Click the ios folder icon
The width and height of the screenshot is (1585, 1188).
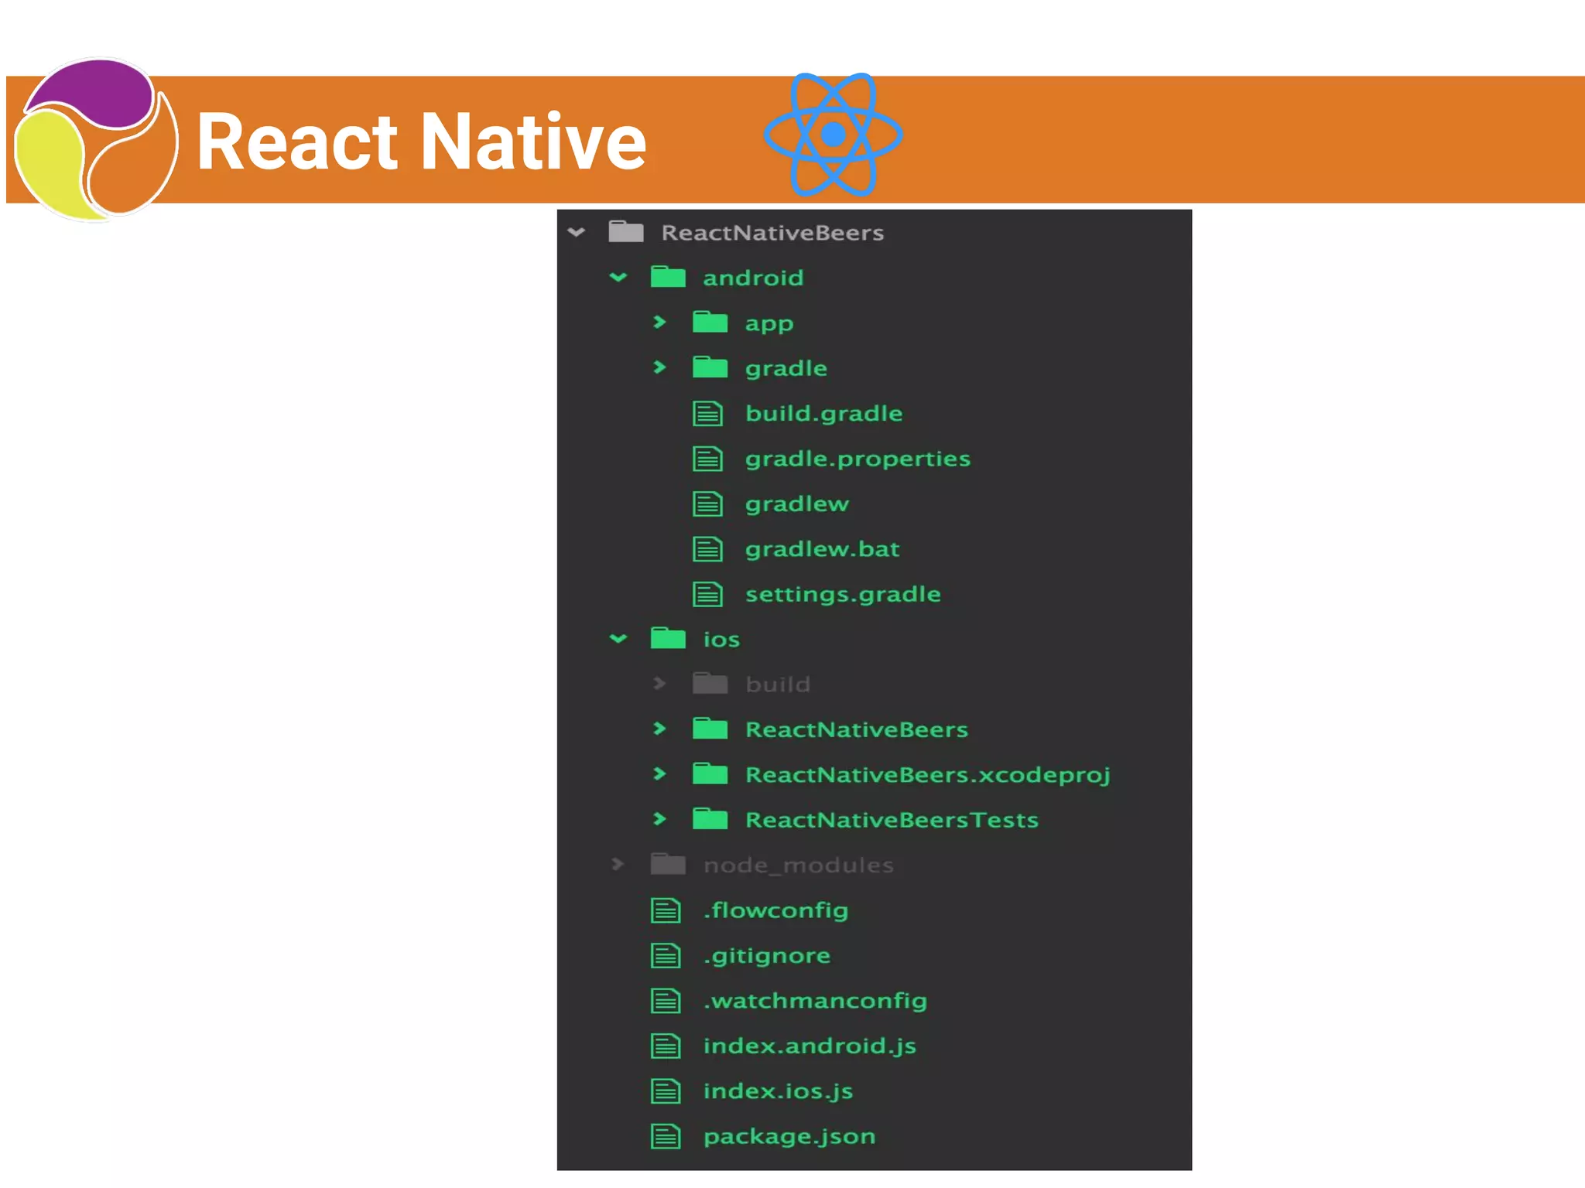click(668, 638)
